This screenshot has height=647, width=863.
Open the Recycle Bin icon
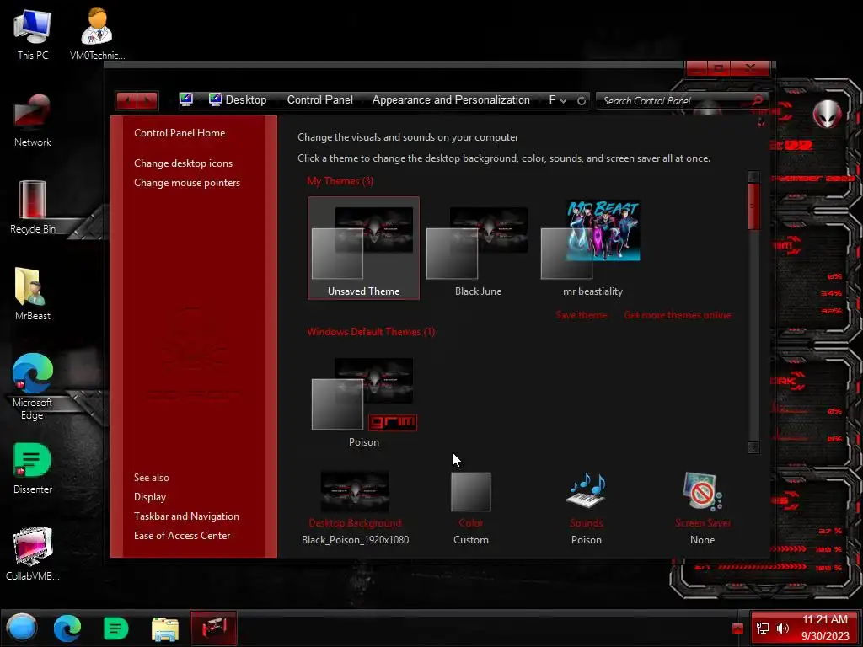click(33, 207)
